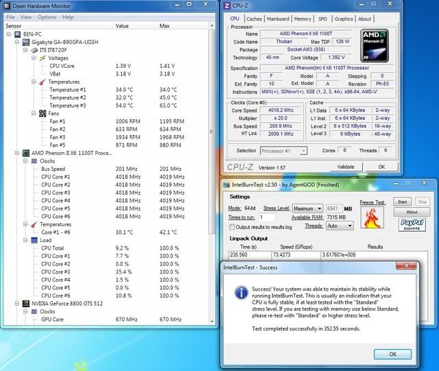Select the Bus Speed row
The height and width of the screenshot is (371, 439).
[106, 169]
